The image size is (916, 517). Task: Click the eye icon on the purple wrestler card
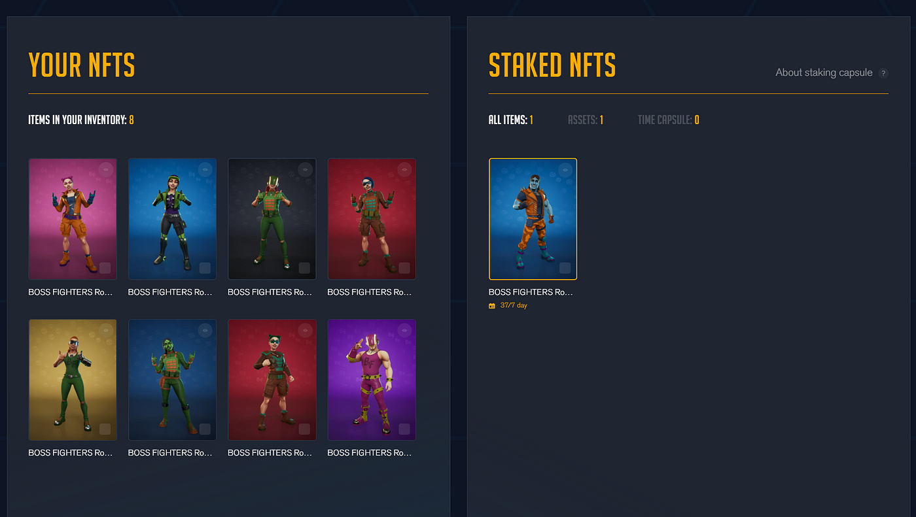pos(405,331)
